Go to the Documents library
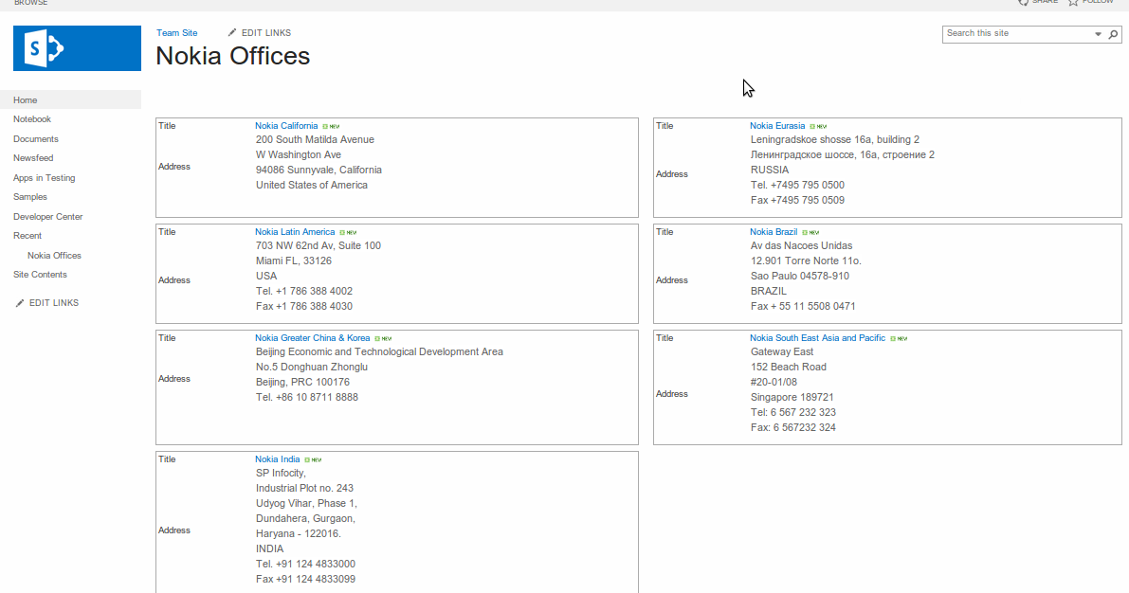This screenshot has height=593, width=1129. pyautogui.click(x=35, y=138)
